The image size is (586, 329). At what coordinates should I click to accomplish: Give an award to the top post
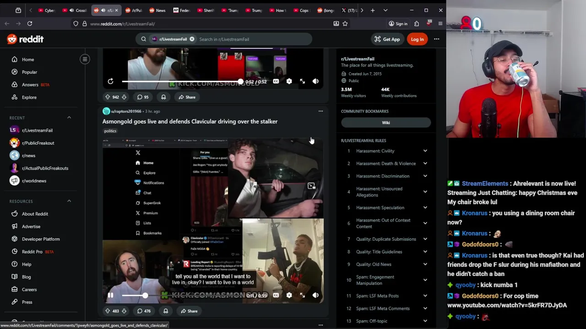pos(163,97)
